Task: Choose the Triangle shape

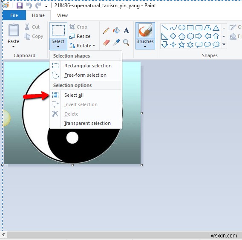Action: click(216, 28)
